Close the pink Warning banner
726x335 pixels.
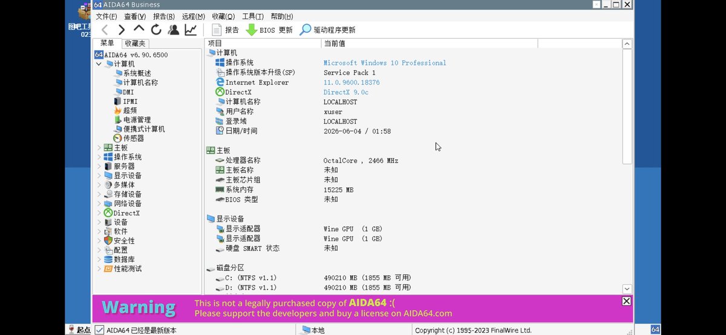click(x=626, y=301)
